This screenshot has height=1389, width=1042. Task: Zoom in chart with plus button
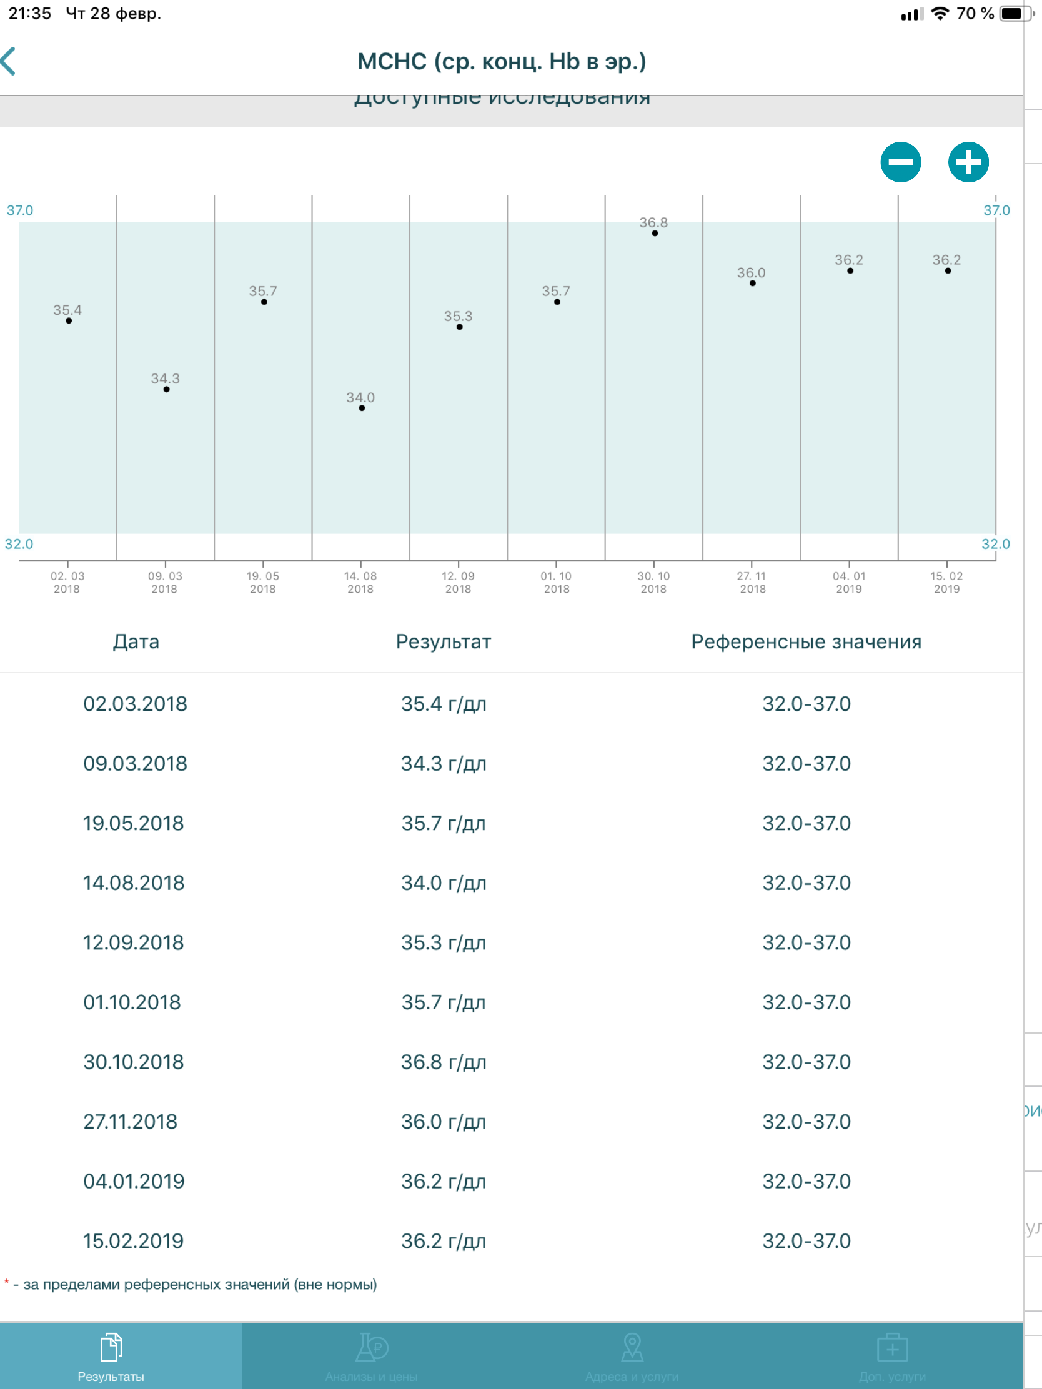click(968, 162)
